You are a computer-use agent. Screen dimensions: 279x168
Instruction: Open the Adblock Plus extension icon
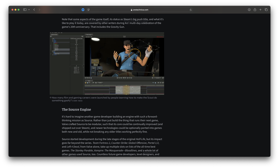pyautogui.click(x=83, y=10)
